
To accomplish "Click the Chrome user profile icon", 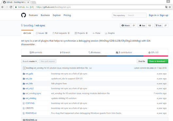I will [x=168, y=1].
